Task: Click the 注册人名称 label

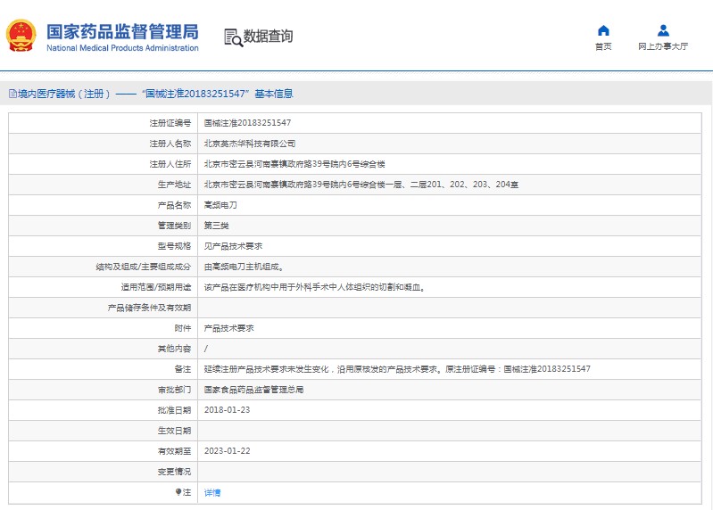Action: click(170, 144)
